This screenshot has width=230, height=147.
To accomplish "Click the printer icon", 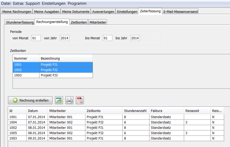I will 69,100.
